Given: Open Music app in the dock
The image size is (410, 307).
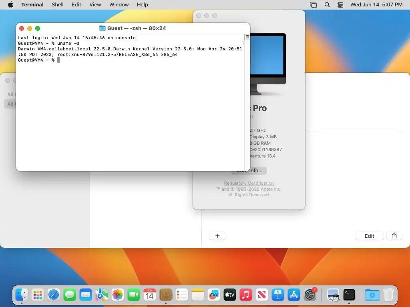Looking at the screenshot, I should (246, 295).
